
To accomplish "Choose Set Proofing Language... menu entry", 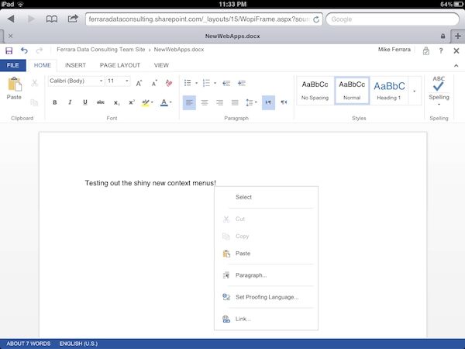I will tap(267, 297).
